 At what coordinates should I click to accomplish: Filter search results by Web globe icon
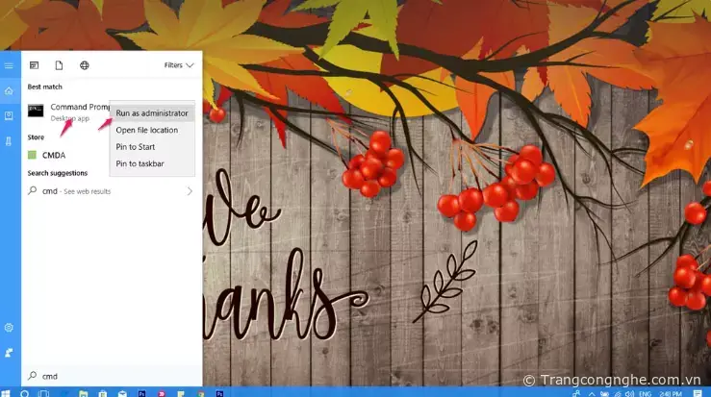point(85,65)
